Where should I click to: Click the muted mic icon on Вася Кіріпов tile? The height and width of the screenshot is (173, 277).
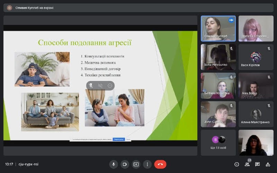click(269, 48)
